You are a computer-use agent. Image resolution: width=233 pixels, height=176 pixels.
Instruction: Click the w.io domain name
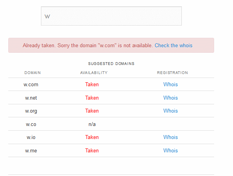coord(31,137)
